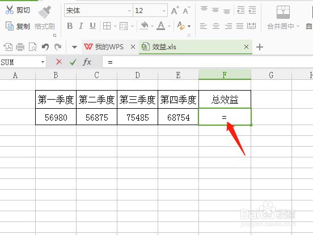Open Merge and Center dropdown arrow

pyautogui.click(x=298, y=26)
